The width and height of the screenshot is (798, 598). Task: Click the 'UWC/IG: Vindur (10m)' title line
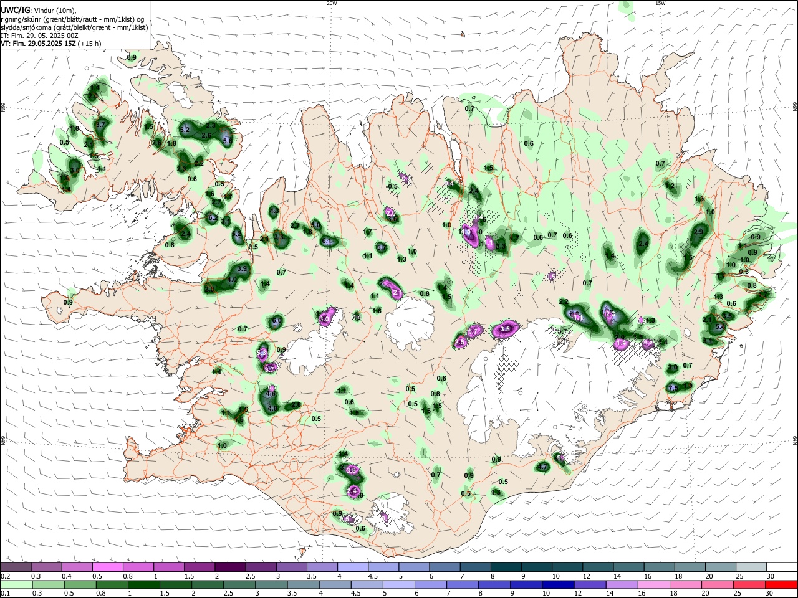(x=38, y=11)
